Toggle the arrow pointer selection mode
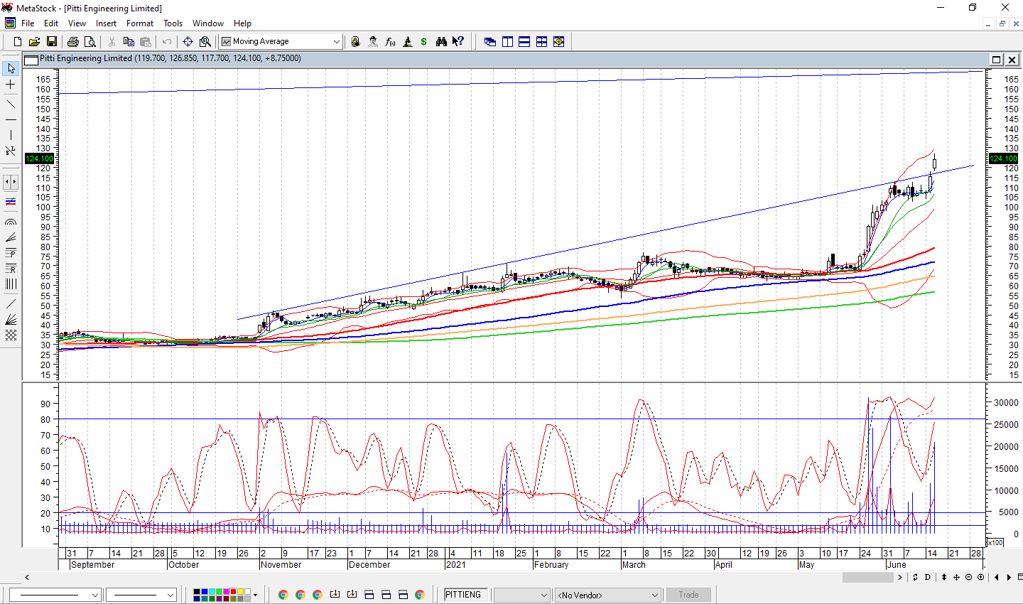Viewport: 1023px width, 604px height. click(x=11, y=69)
